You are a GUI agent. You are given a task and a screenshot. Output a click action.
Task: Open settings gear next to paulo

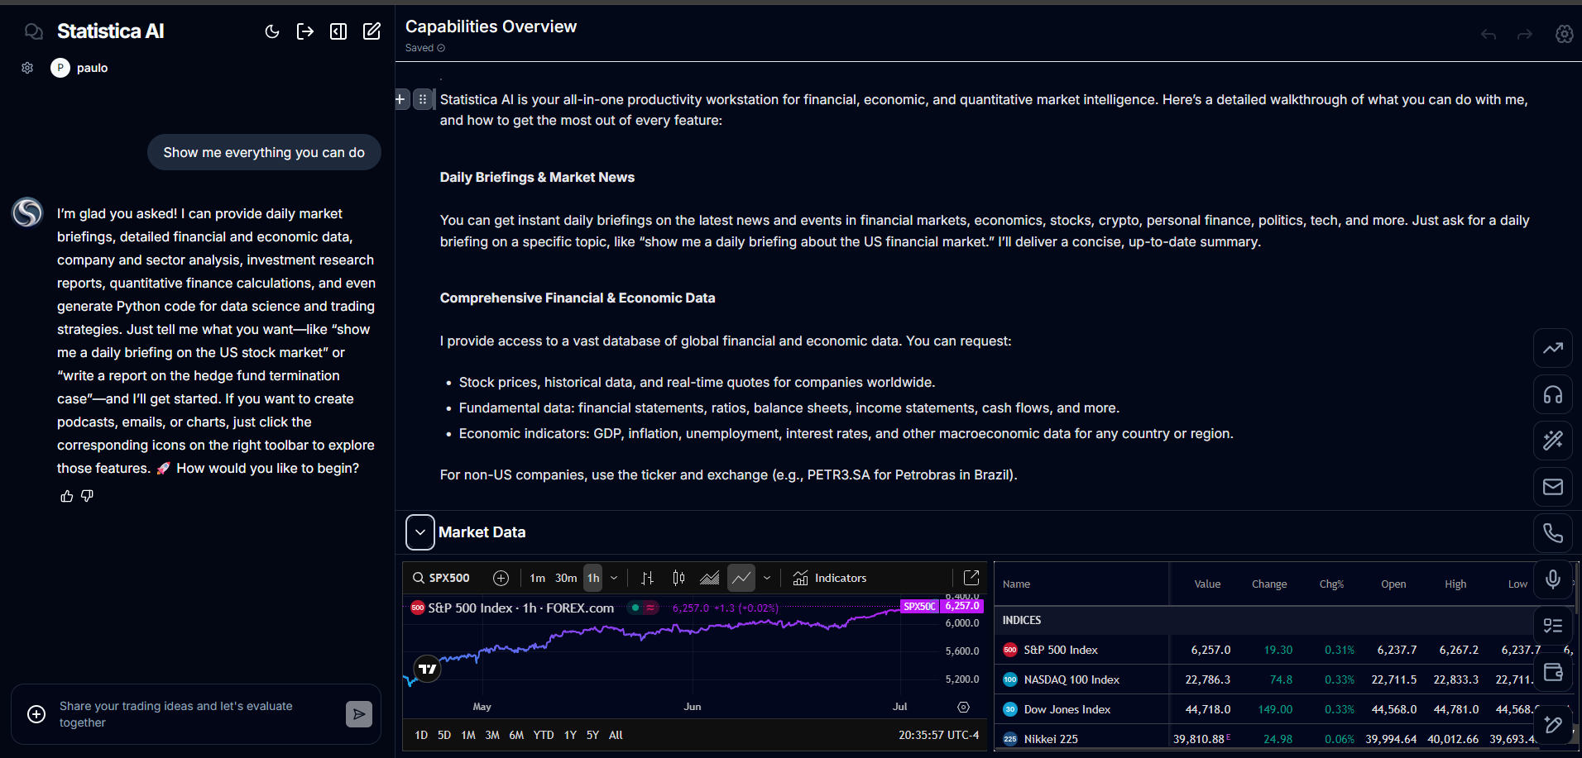(x=27, y=68)
